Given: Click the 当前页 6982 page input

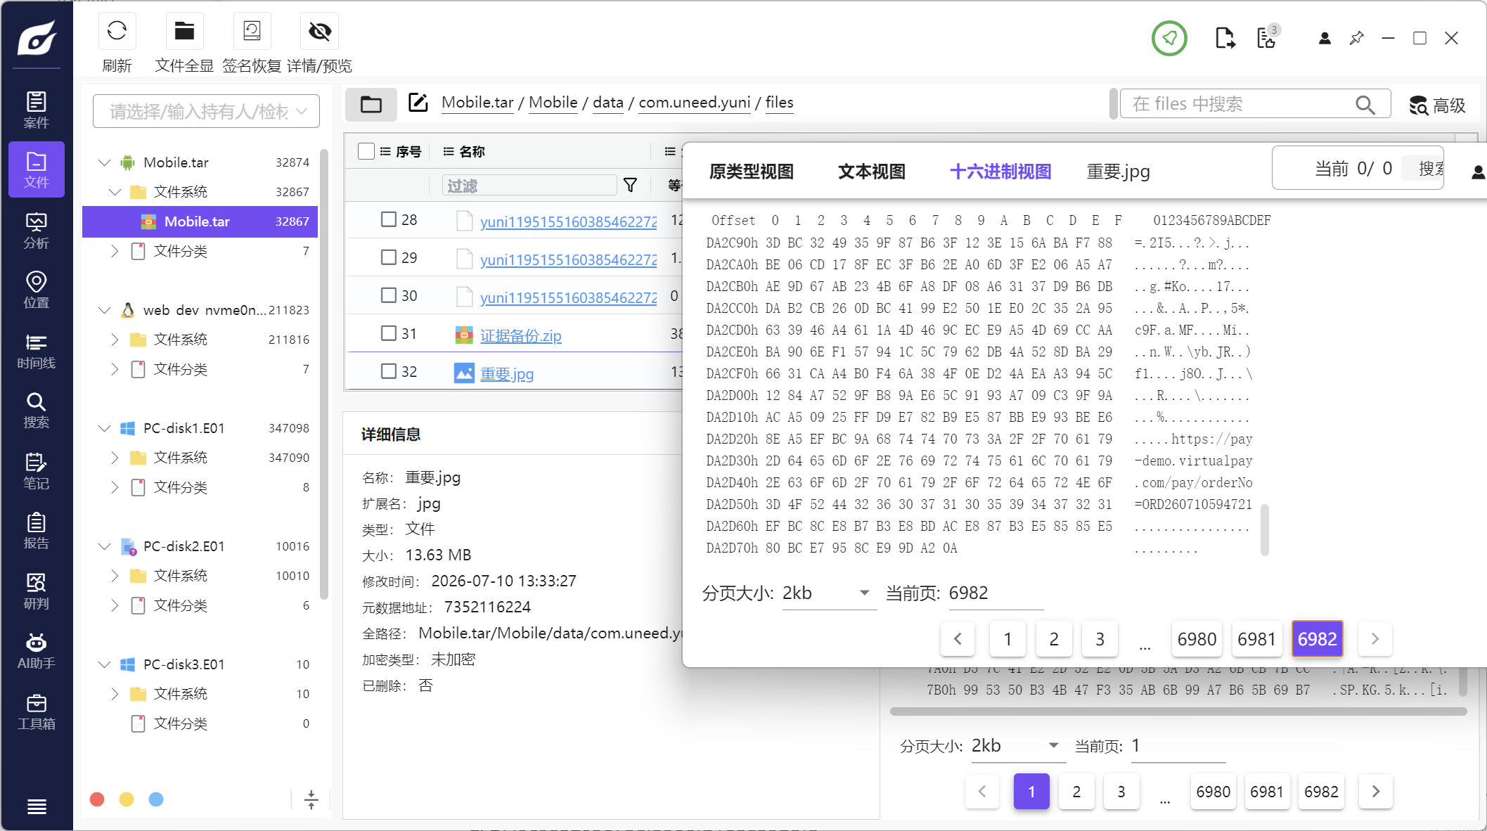Looking at the screenshot, I should 995,593.
